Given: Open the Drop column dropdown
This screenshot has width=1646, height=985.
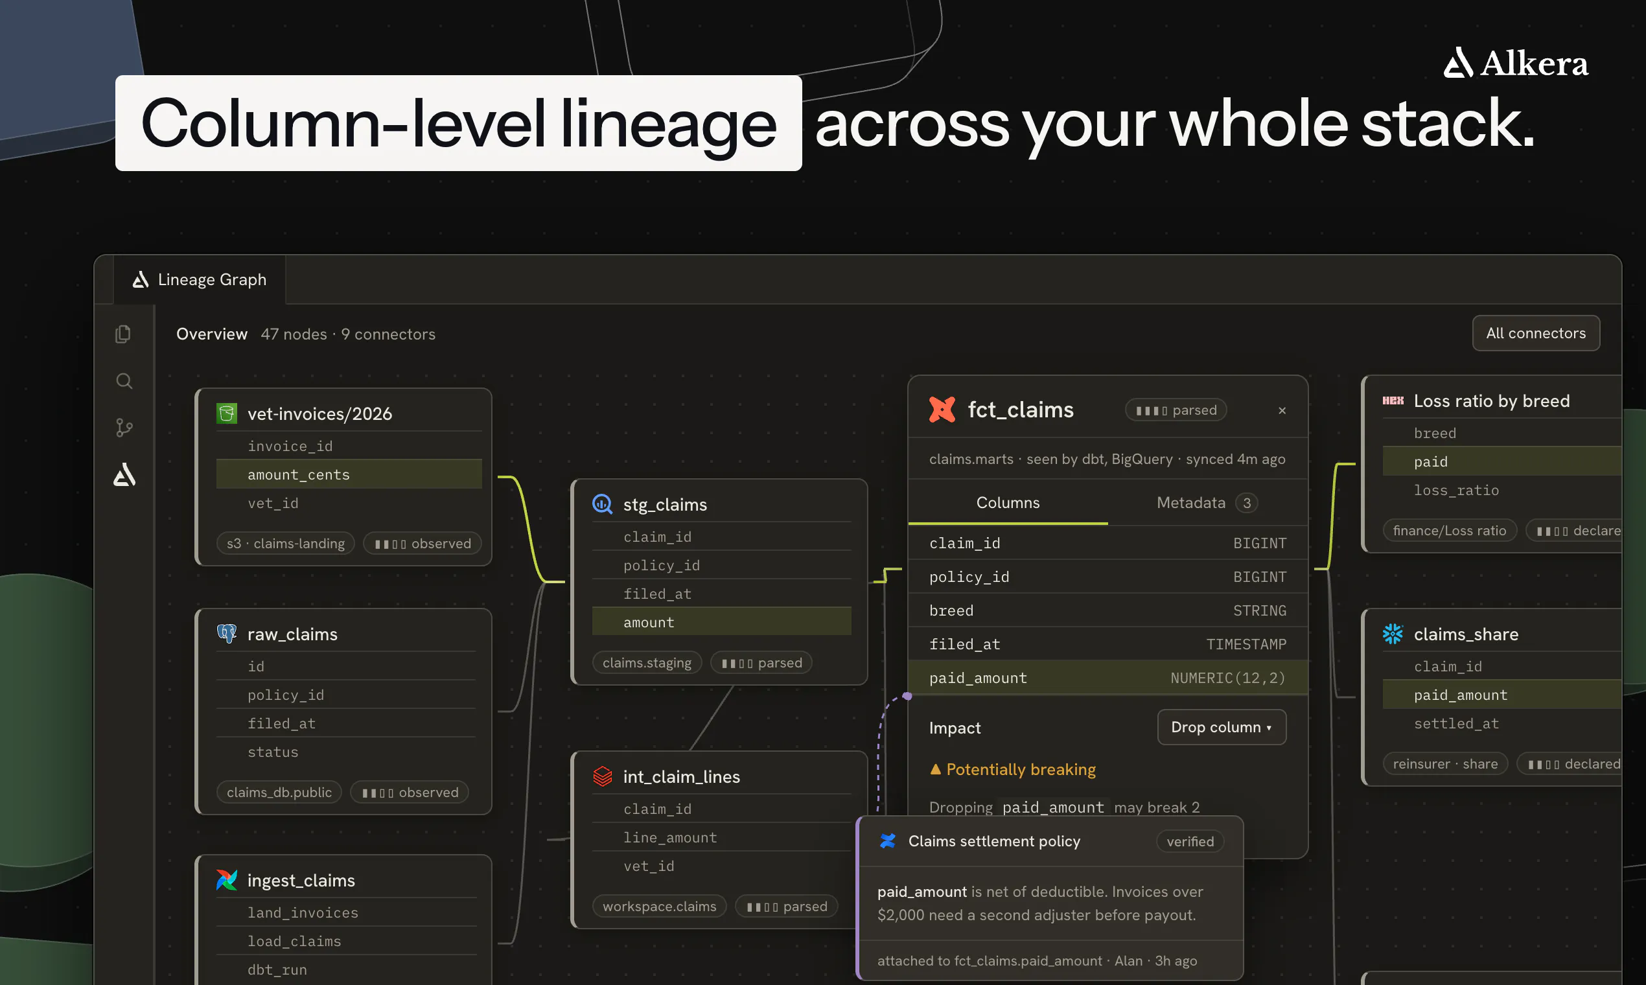Looking at the screenshot, I should pyautogui.click(x=1222, y=727).
